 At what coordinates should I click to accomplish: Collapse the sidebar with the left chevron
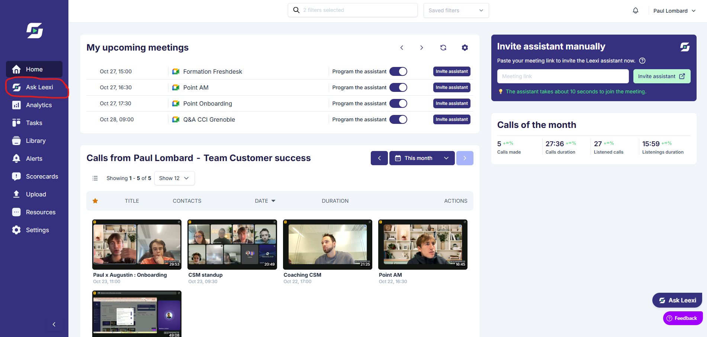coord(54,324)
